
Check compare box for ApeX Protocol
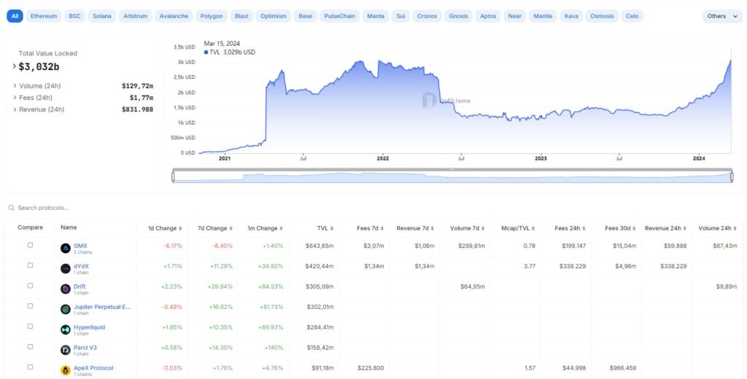click(30, 367)
